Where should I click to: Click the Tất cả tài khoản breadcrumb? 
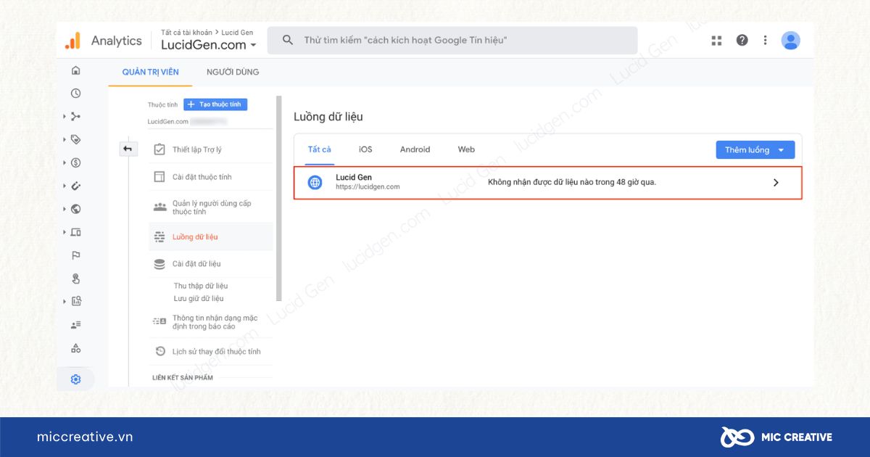pyautogui.click(x=187, y=33)
